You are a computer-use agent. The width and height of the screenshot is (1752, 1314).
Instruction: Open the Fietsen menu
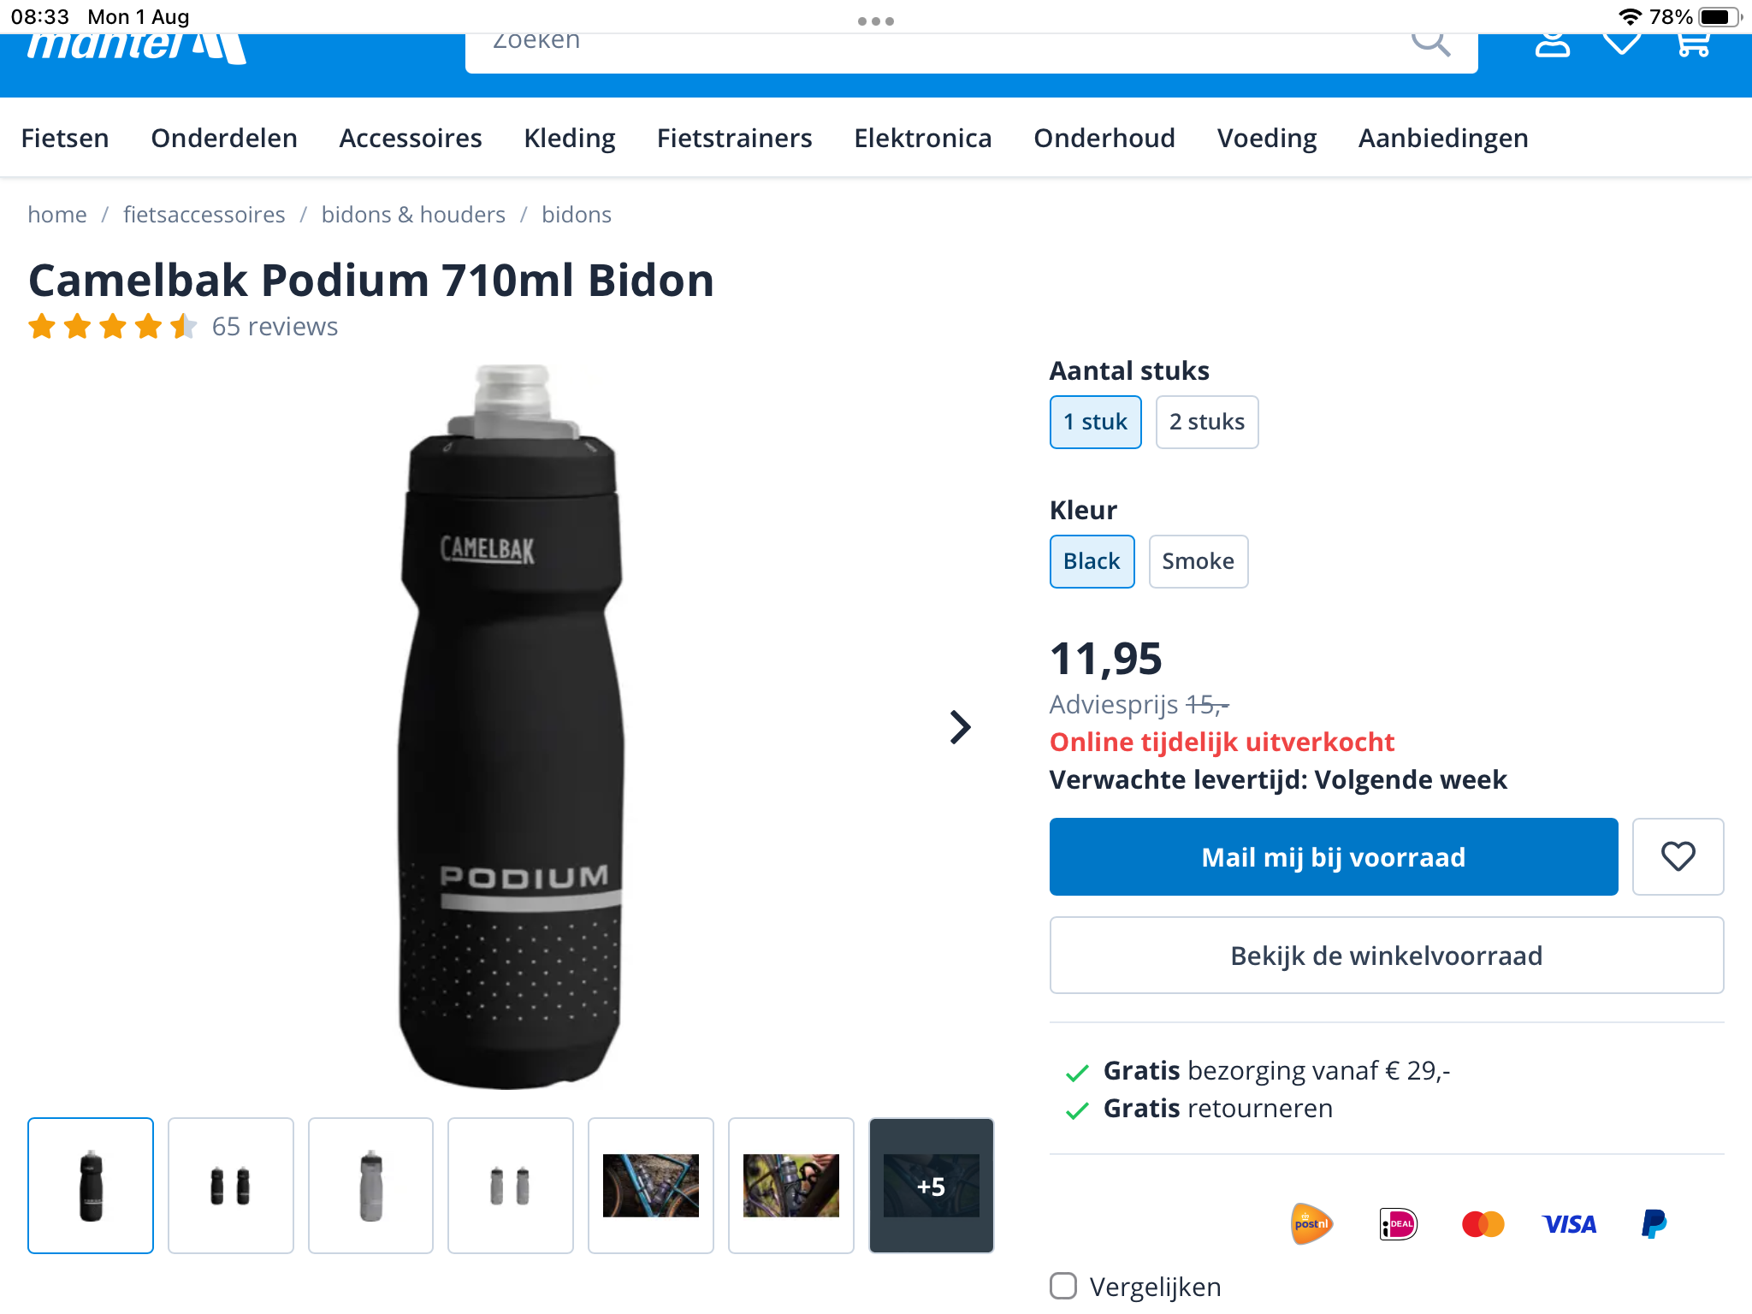(x=65, y=138)
